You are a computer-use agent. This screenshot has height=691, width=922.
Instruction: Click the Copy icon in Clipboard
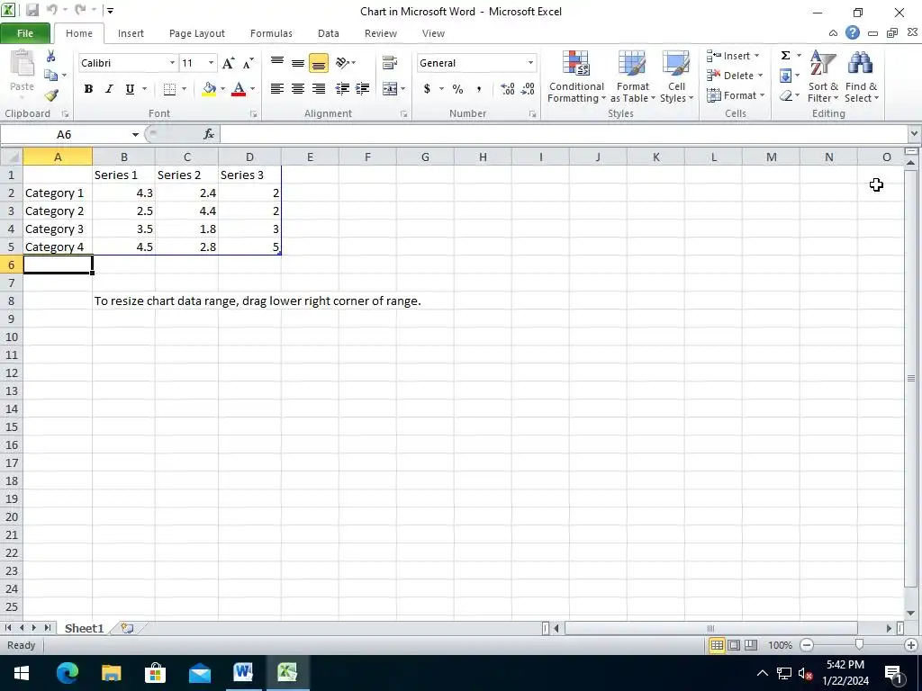tap(51, 76)
